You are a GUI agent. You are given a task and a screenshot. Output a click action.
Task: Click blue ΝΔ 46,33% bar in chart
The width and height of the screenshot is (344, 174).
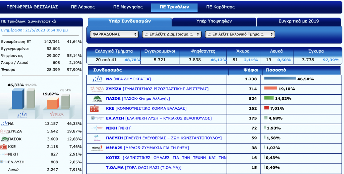(18, 99)
